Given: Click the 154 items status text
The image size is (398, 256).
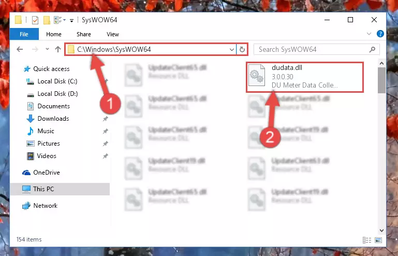Looking at the screenshot, I should point(29,239).
